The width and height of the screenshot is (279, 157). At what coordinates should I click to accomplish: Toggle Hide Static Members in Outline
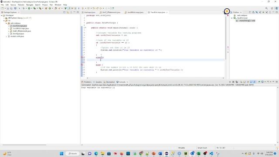point(260,12)
